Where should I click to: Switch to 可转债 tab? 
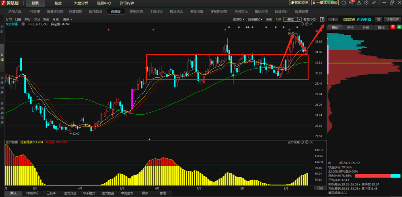(35, 11)
